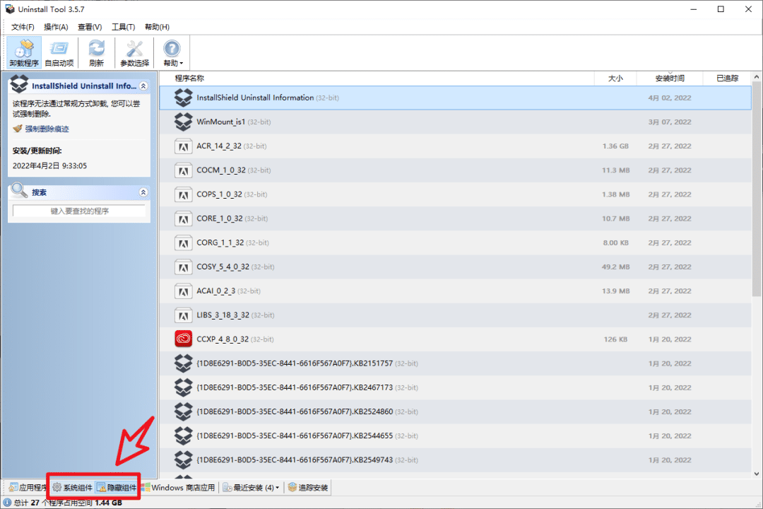
Task: Click the info icon in status bar
Action: (x=7, y=503)
